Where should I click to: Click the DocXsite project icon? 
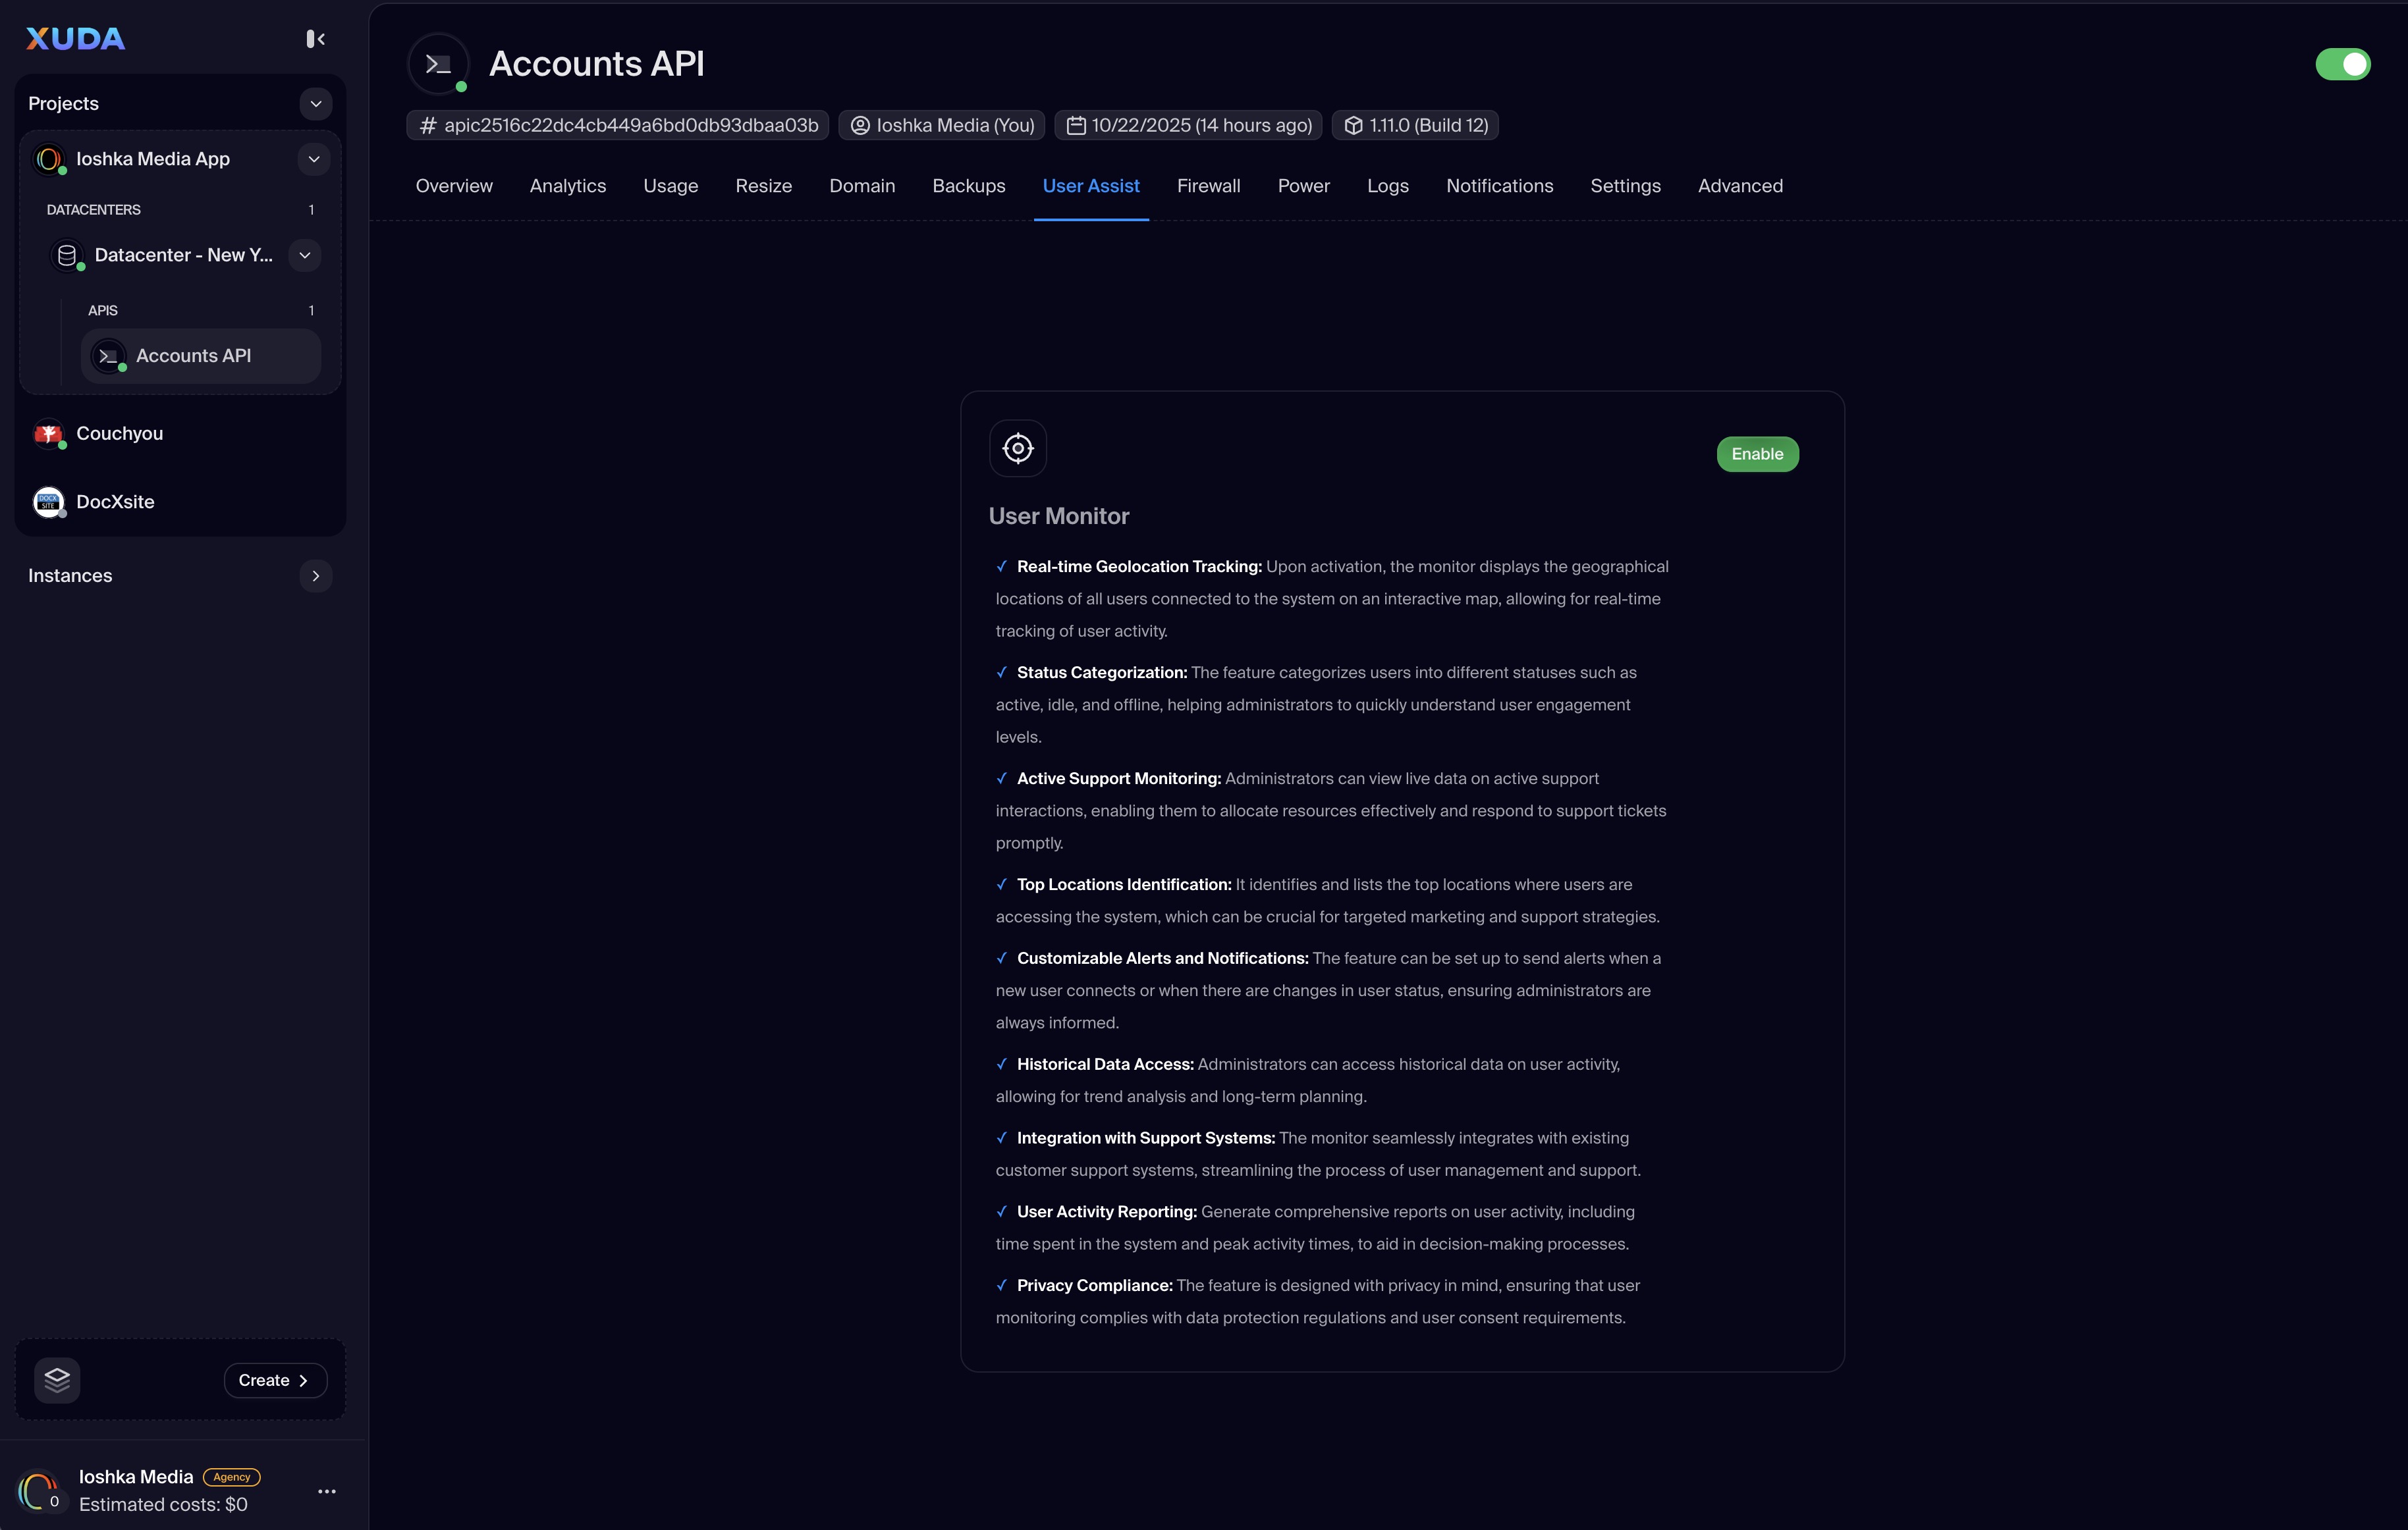click(48, 502)
